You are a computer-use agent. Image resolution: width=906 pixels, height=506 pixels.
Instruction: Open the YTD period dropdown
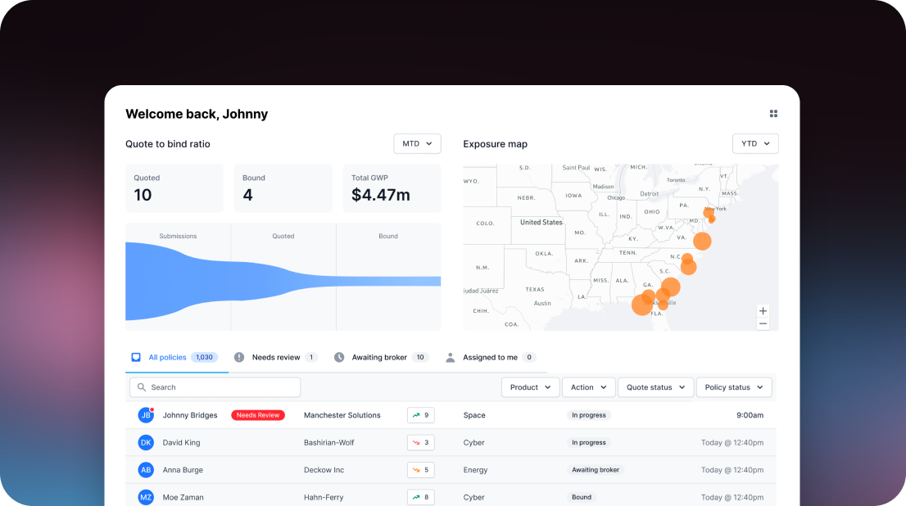(x=755, y=143)
